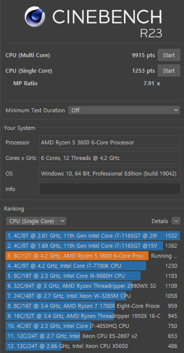
Task: Open the Minimum Test Duration dropdown
Action: [124, 110]
